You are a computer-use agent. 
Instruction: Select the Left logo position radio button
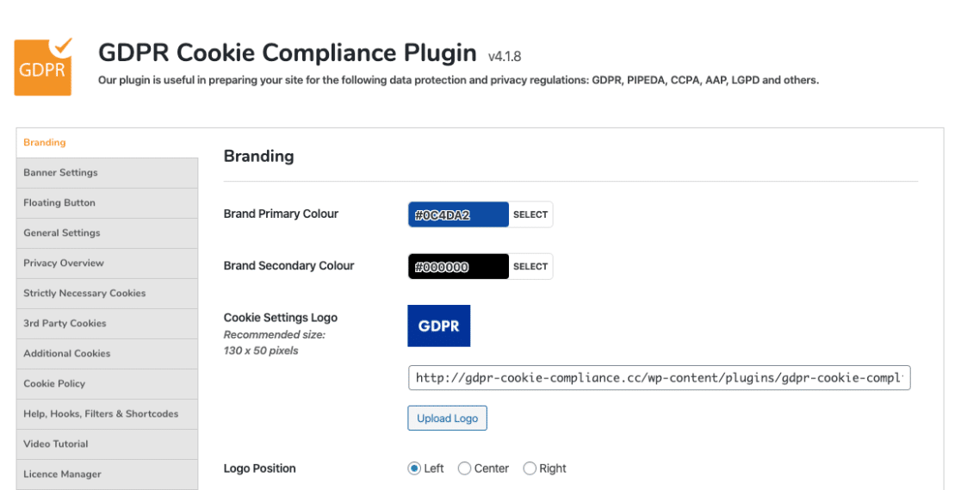tap(414, 468)
